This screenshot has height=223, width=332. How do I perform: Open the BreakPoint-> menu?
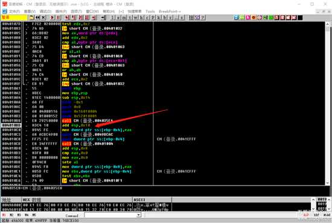point(170,11)
